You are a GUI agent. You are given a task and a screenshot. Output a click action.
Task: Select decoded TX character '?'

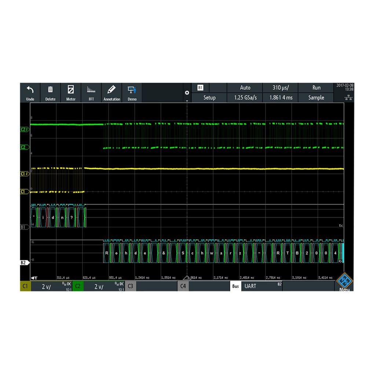point(71,217)
